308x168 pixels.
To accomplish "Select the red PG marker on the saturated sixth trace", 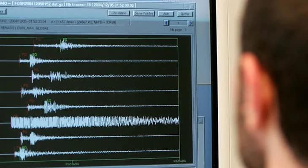I will pos(16,116).
